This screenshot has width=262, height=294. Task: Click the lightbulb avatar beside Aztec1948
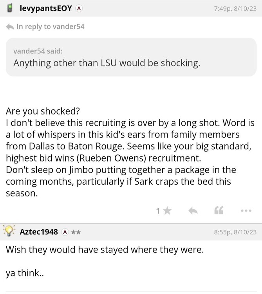tap(9, 232)
